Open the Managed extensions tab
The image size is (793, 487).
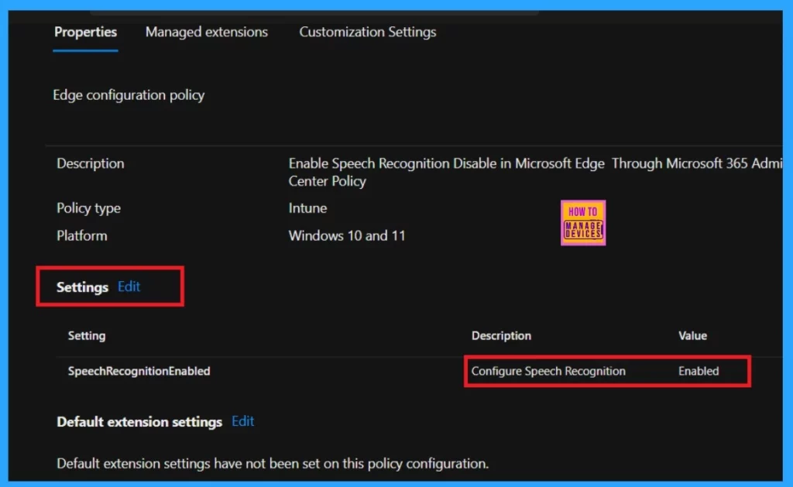[x=206, y=32]
